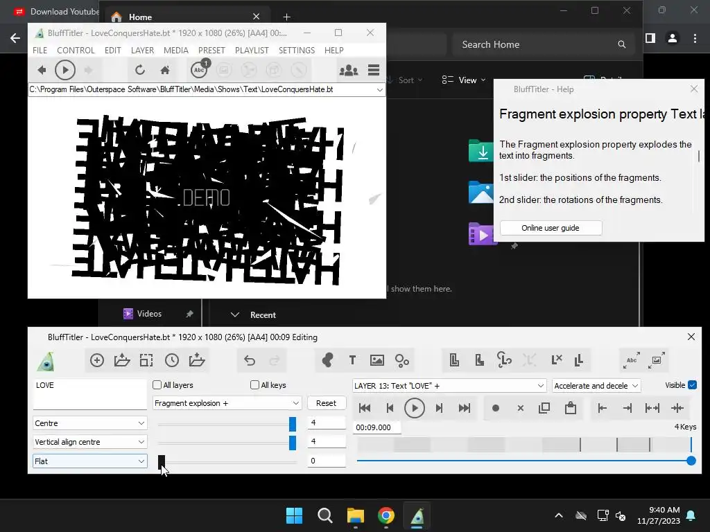The width and height of the screenshot is (710, 532).
Task: Click the outlined duplicate layer icon
Action: click(454, 360)
